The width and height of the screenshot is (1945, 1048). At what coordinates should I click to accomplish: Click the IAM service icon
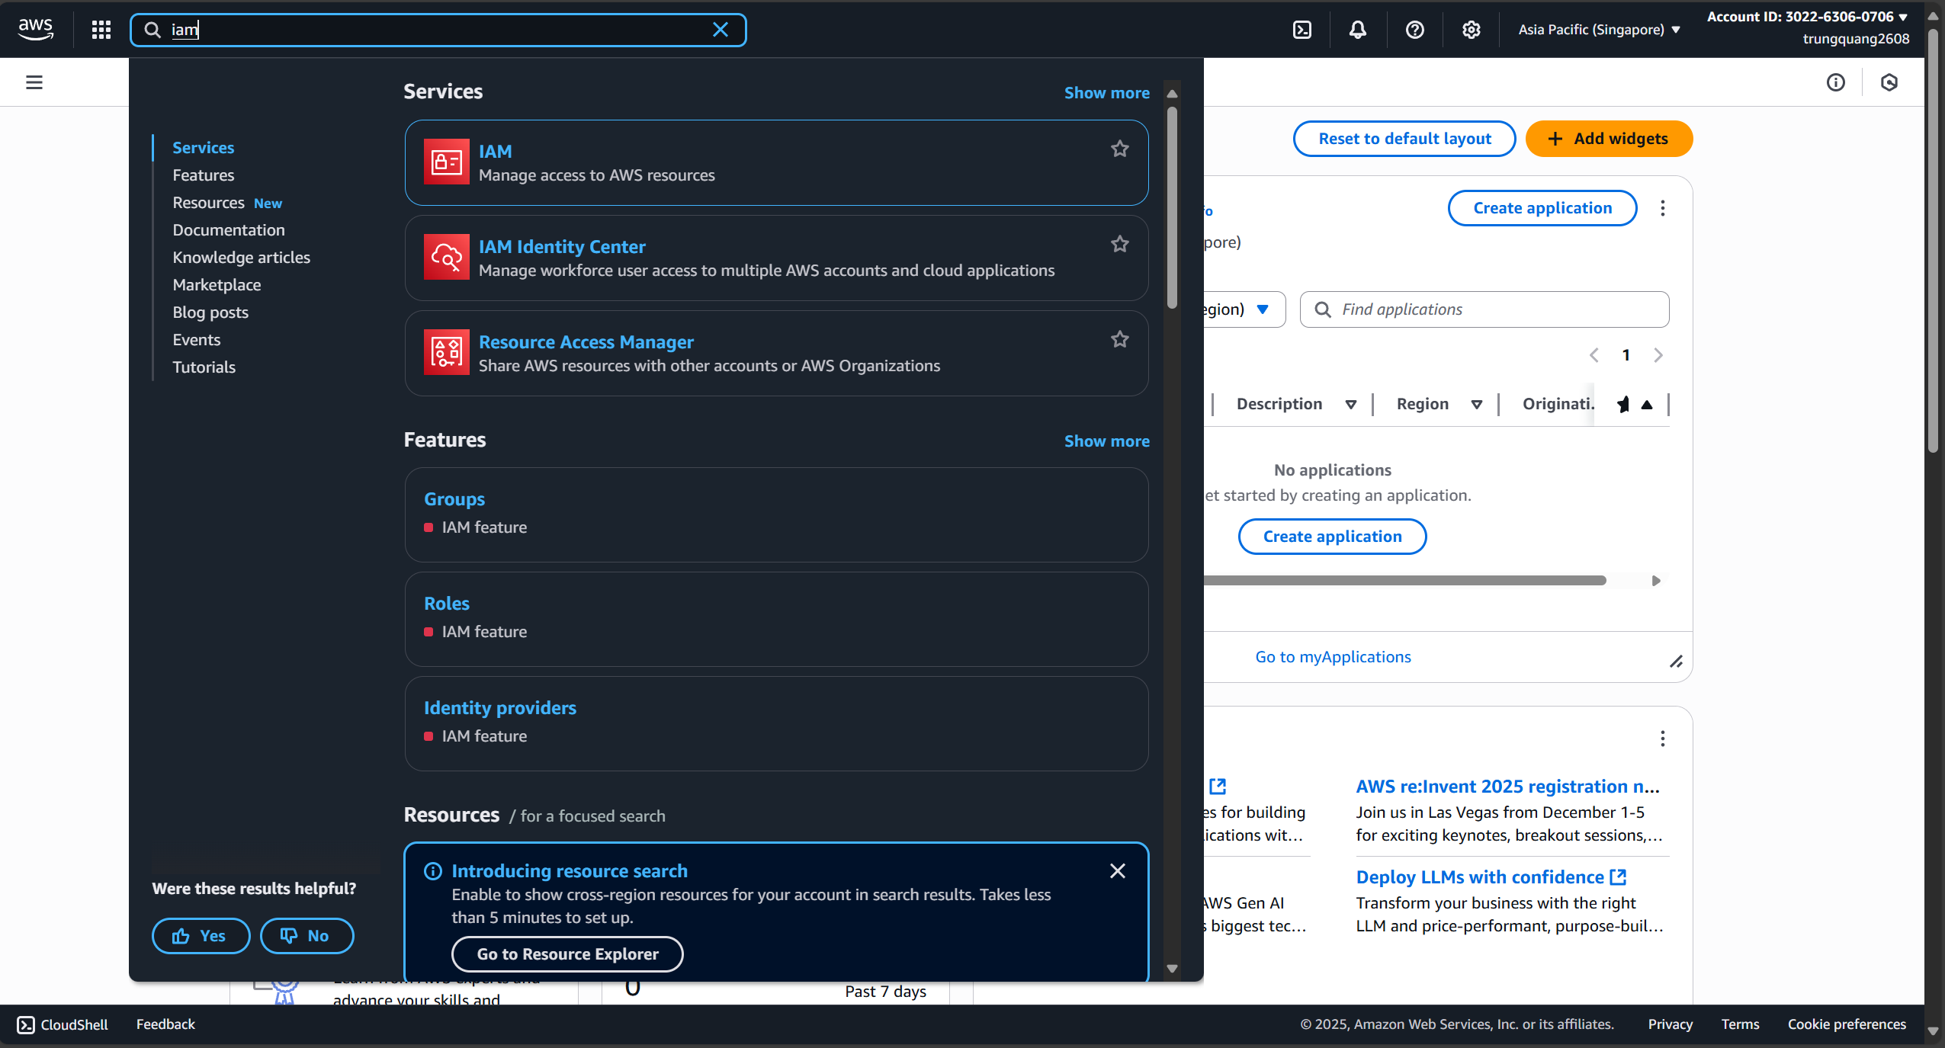click(x=446, y=162)
